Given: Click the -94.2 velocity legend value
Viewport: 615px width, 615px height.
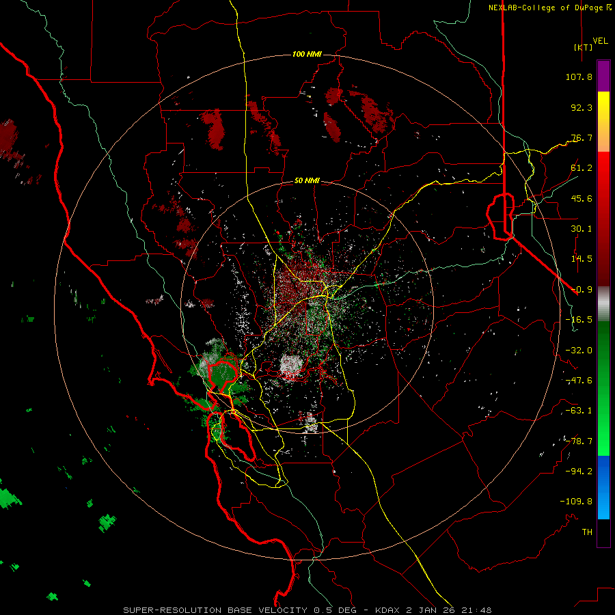Looking at the screenshot, I should tap(579, 471).
